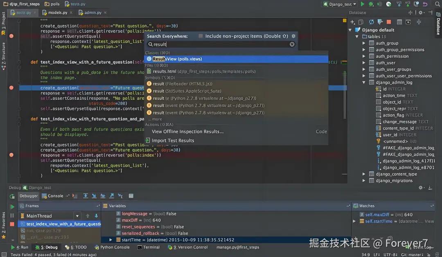Start a debug session with the bug icon in the top toolbar
Image resolution: width=442 pixels, height=257 pixels.
click(371, 4)
